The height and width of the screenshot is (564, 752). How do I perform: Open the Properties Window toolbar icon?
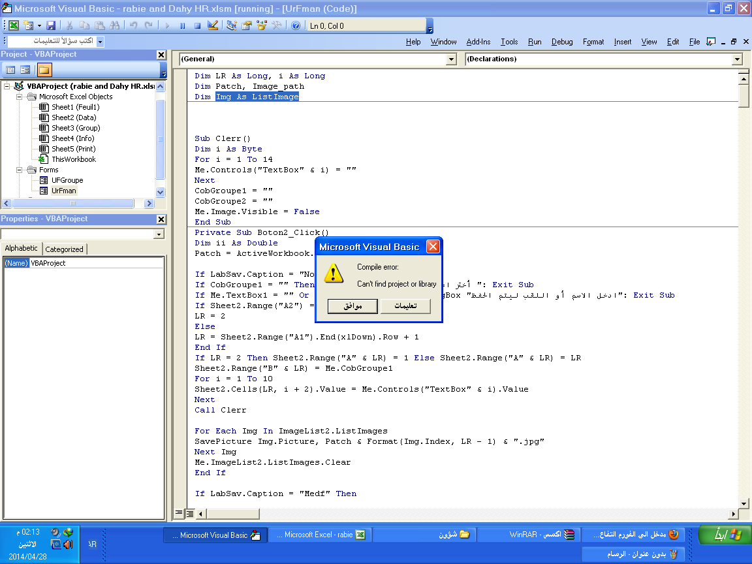(x=247, y=25)
